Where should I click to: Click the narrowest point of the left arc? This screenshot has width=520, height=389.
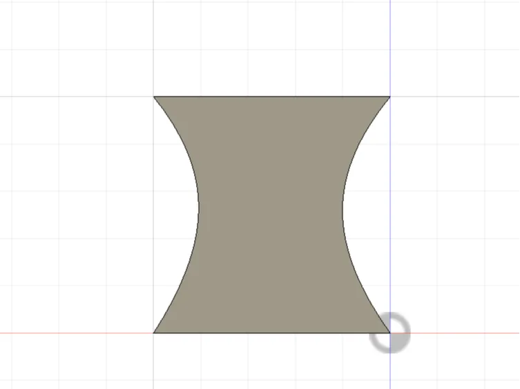click(x=199, y=209)
